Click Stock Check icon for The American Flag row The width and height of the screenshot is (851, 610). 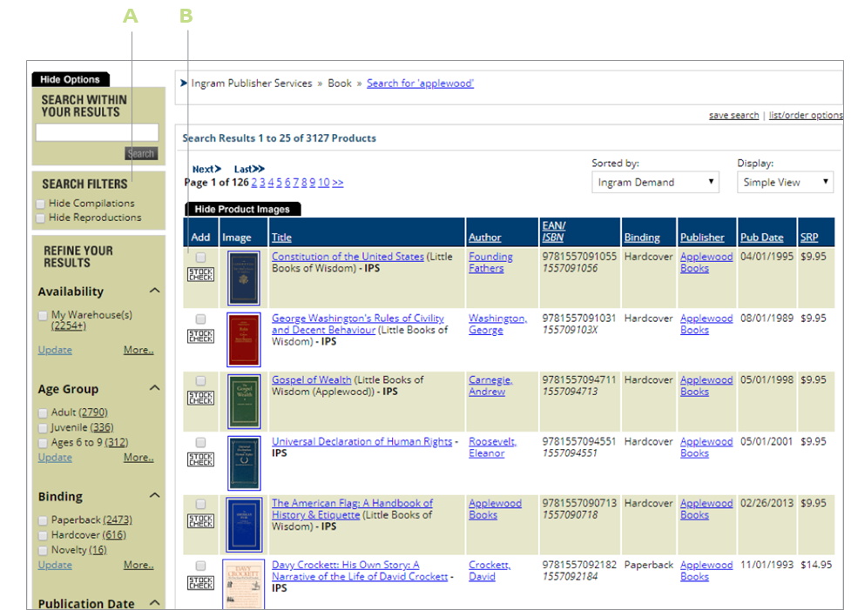click(x=201, y=521)
